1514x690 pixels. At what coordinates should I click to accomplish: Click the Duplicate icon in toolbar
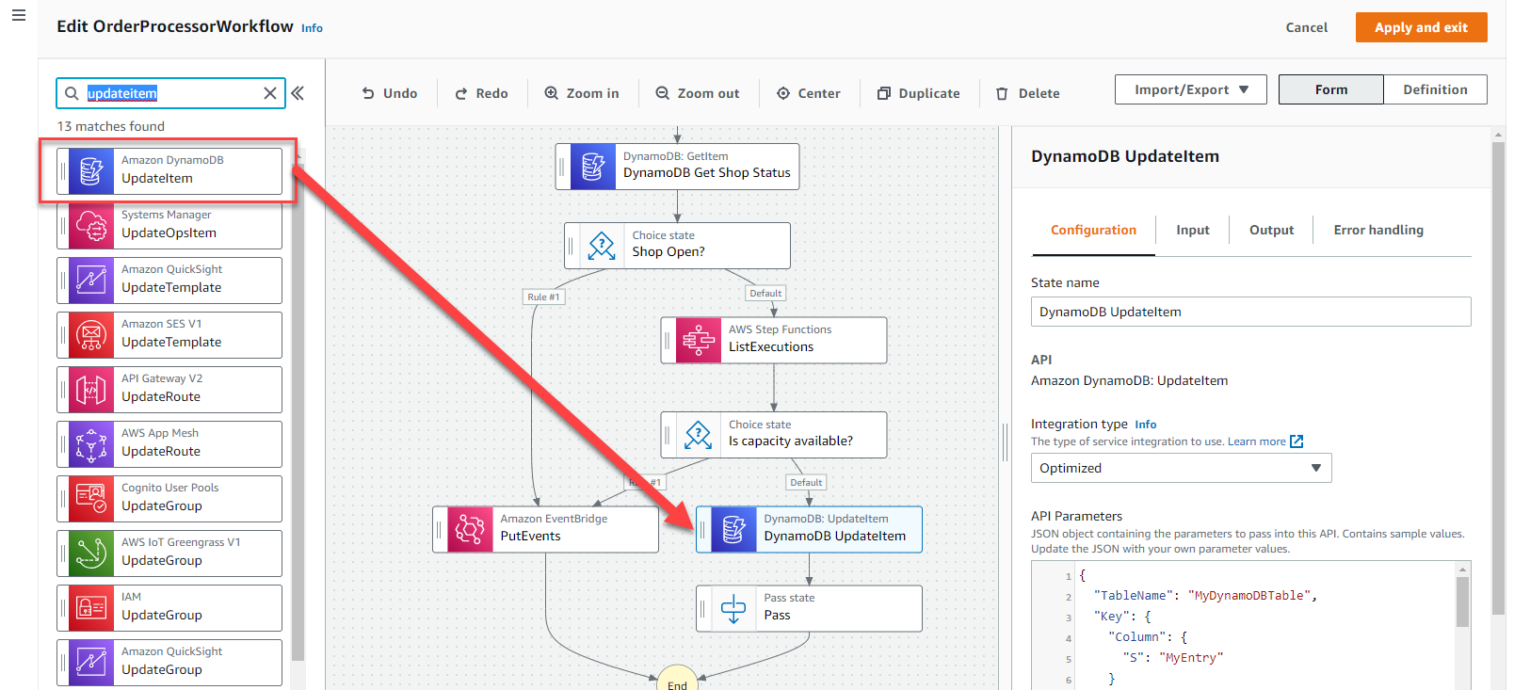pyautogui.click(x=884, y=93)
